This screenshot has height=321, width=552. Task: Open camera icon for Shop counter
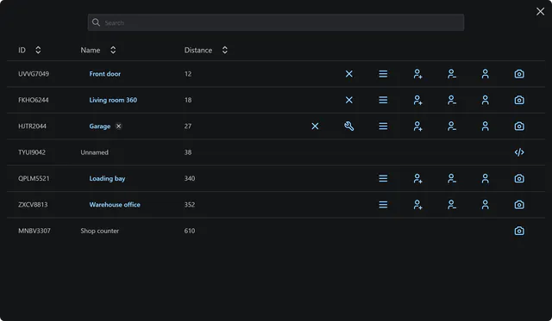click(519, 231)
